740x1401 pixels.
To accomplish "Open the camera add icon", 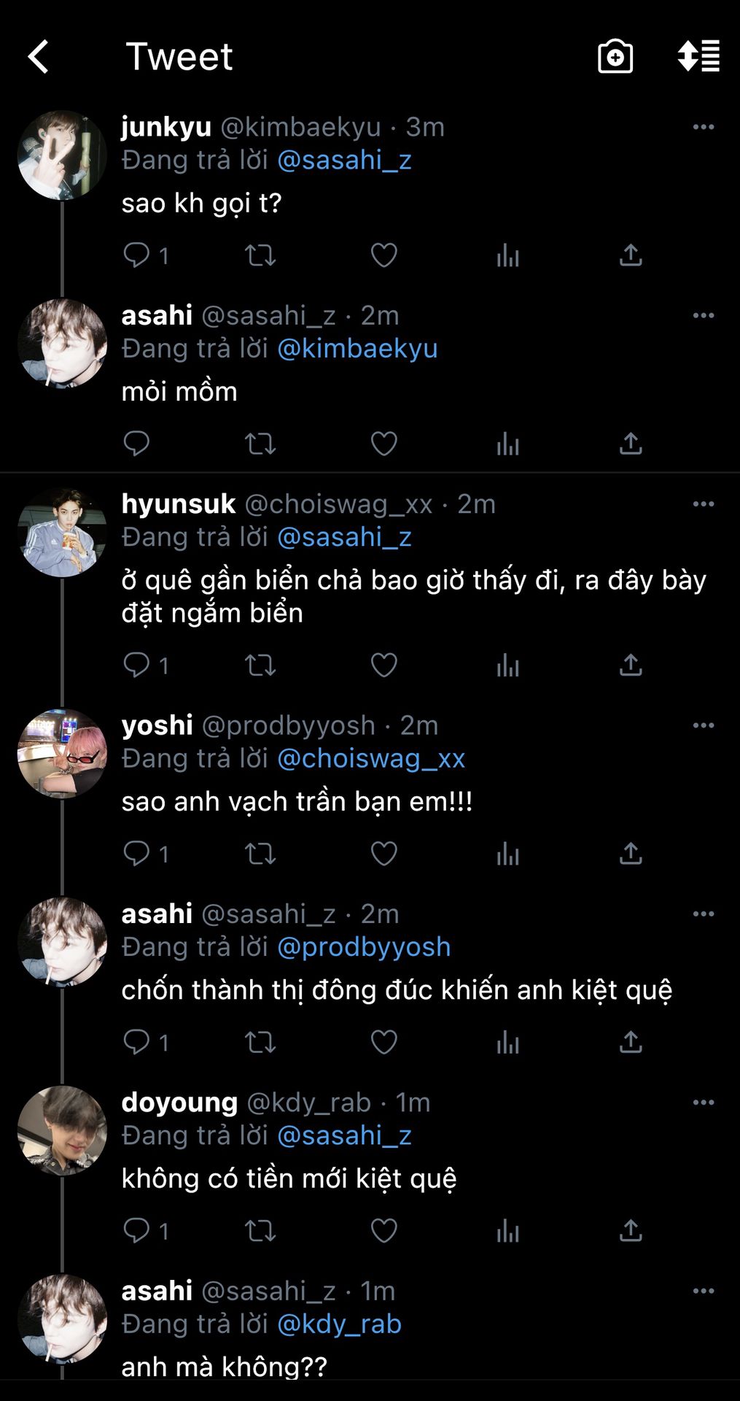I will pyautogui.click(x=615, y=57).
